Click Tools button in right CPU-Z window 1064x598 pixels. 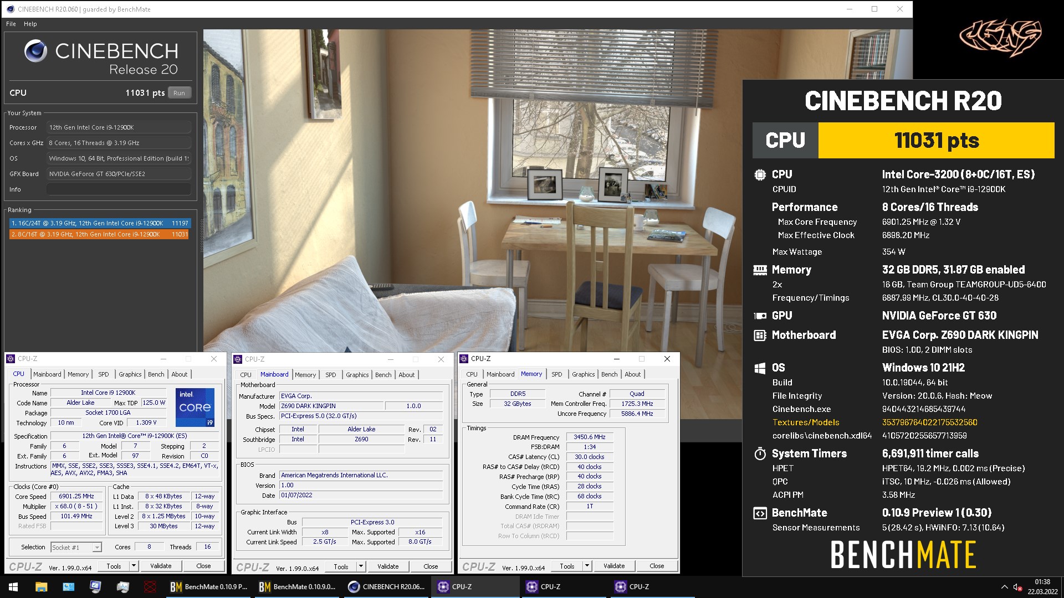tap(567, 566)
